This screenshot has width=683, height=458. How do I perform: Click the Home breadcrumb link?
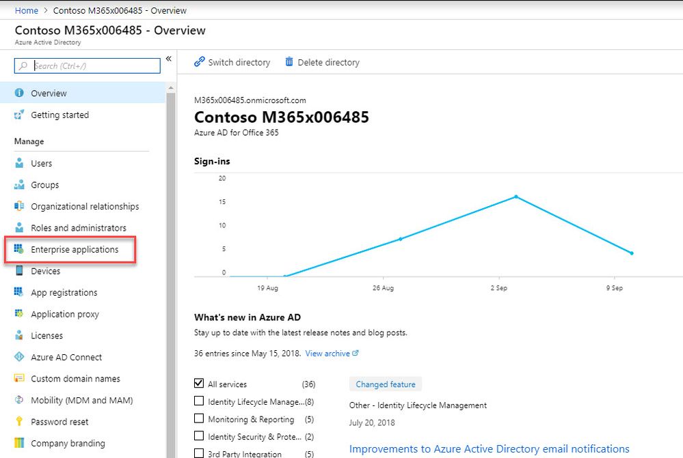(27, 10)
